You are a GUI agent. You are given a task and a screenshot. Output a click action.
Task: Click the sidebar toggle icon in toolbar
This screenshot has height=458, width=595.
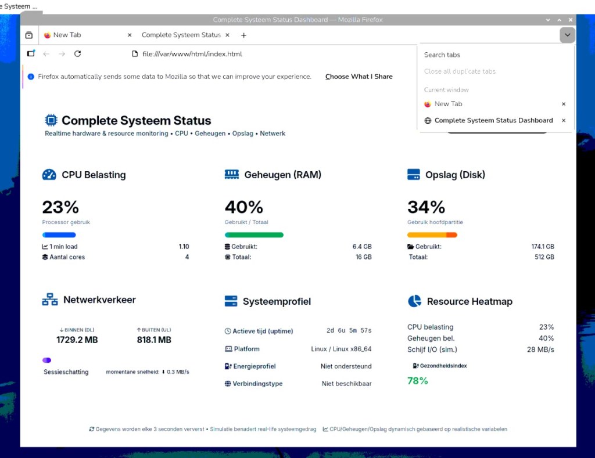click(x=31, y=54)
